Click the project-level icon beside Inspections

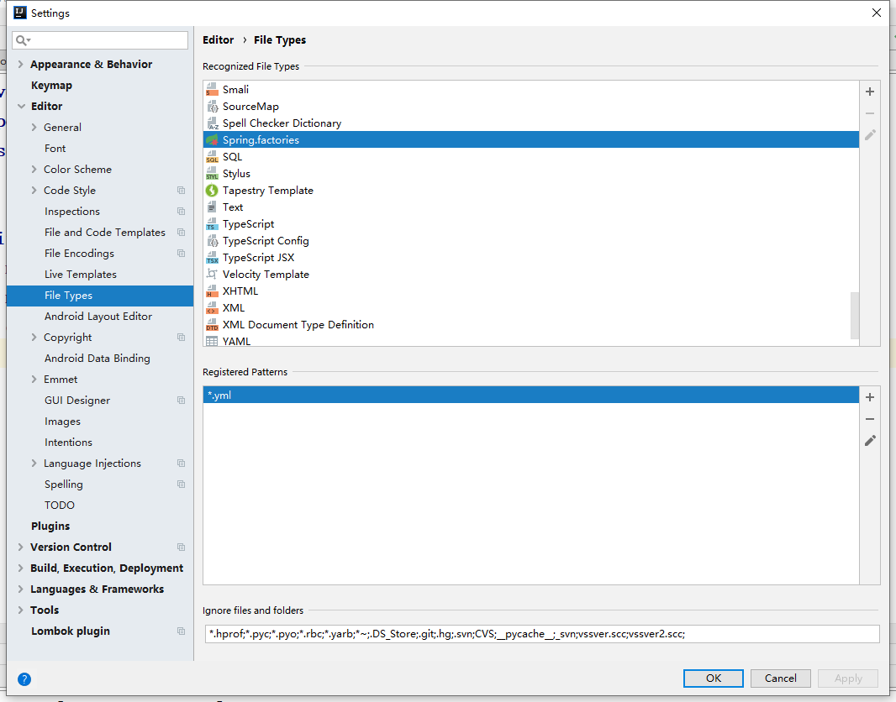(x=182, y=211)
